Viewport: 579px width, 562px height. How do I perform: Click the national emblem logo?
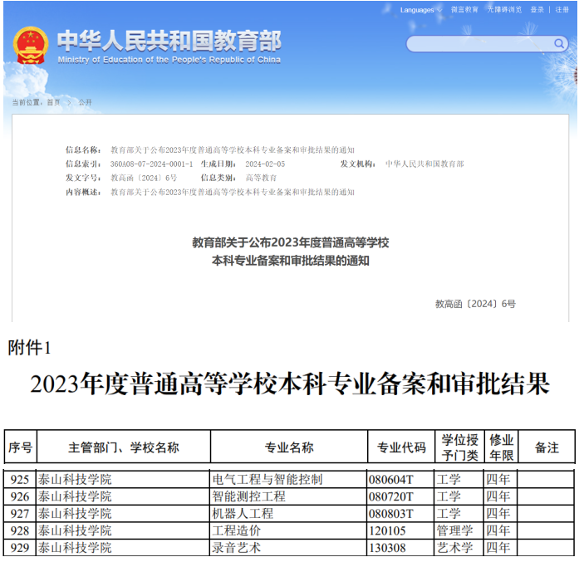coord(31,45)
